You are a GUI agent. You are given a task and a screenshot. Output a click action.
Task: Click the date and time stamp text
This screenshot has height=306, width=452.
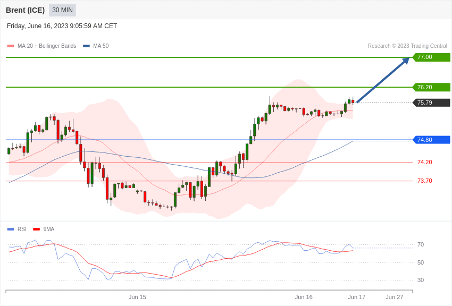62,26
